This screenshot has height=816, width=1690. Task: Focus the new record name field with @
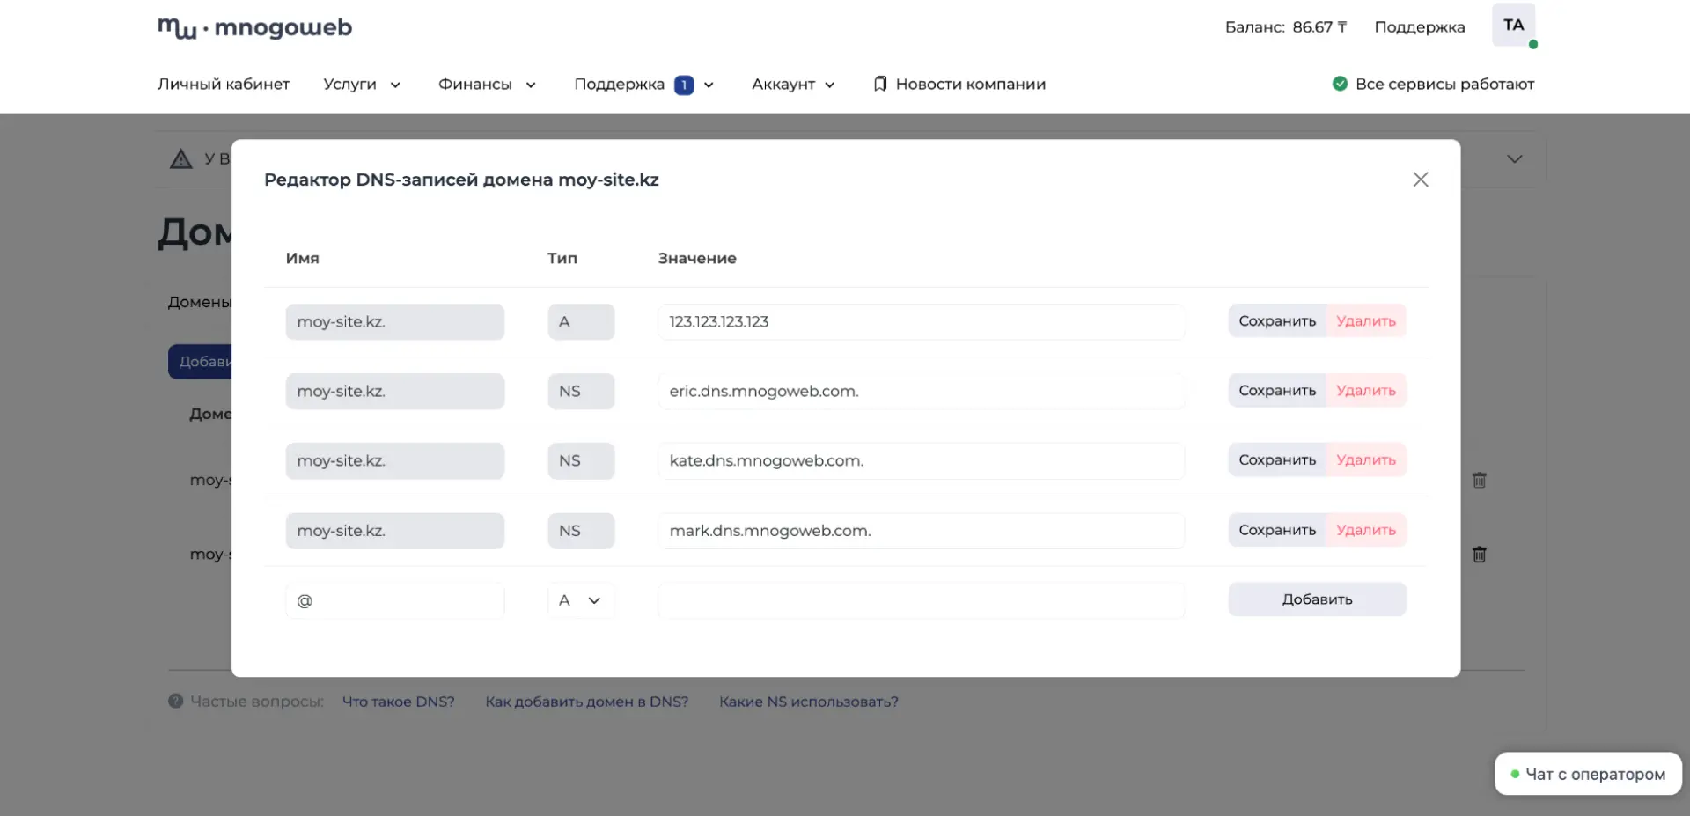coord(395,600)
